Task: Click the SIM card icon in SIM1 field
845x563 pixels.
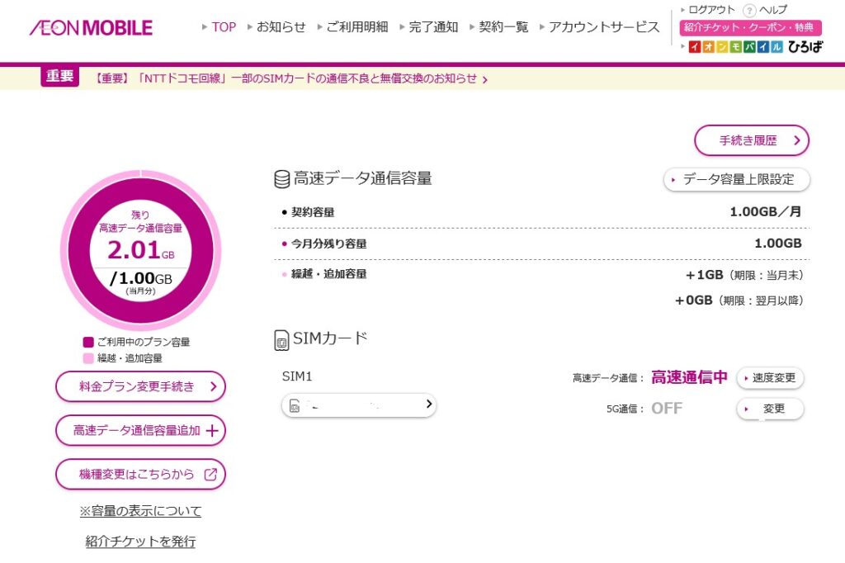Action: pyautogui.click(x=295, y=405)
